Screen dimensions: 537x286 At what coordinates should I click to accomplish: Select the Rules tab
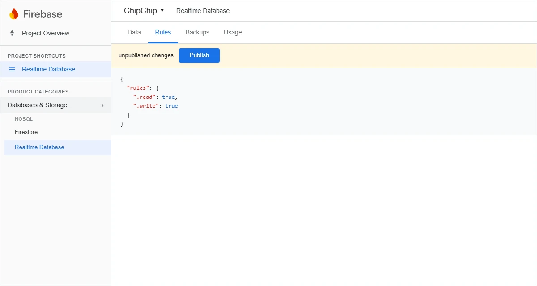pos(163,32)
